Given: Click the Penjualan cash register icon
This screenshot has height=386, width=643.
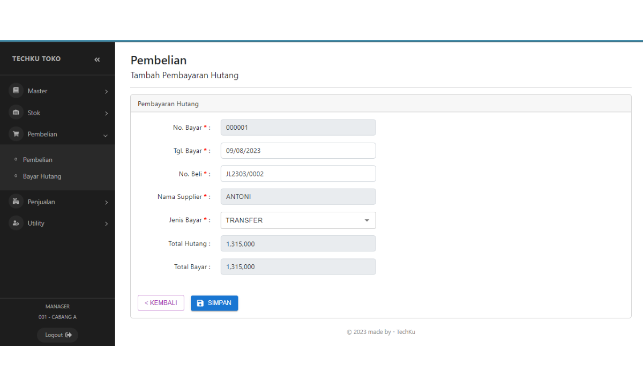Looking at the screenshot, I should [x=16, y=202].
